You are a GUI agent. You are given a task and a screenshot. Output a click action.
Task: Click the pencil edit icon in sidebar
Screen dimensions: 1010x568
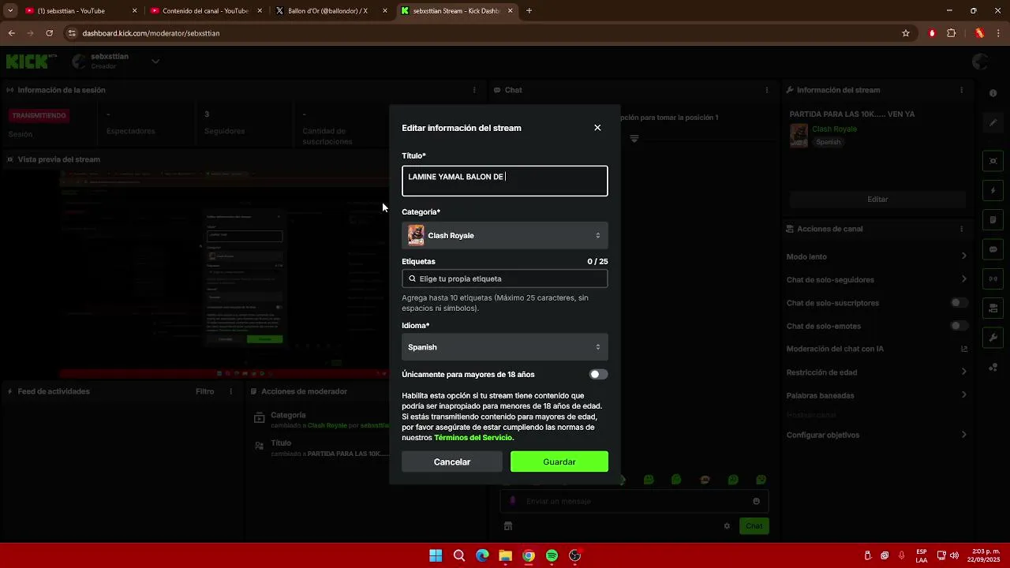tap(993, 123)
